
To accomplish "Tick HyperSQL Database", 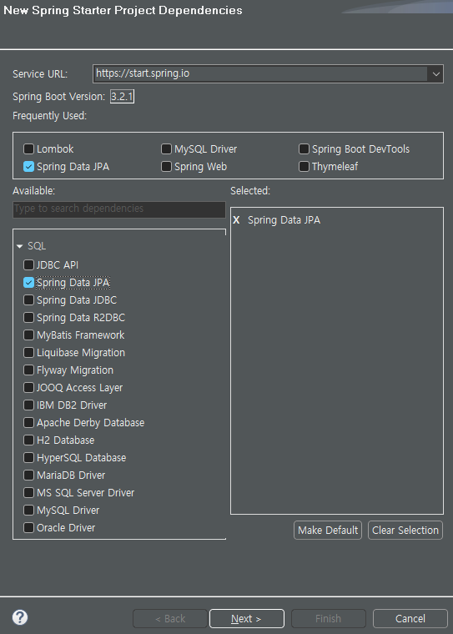I will coord(28,457).
